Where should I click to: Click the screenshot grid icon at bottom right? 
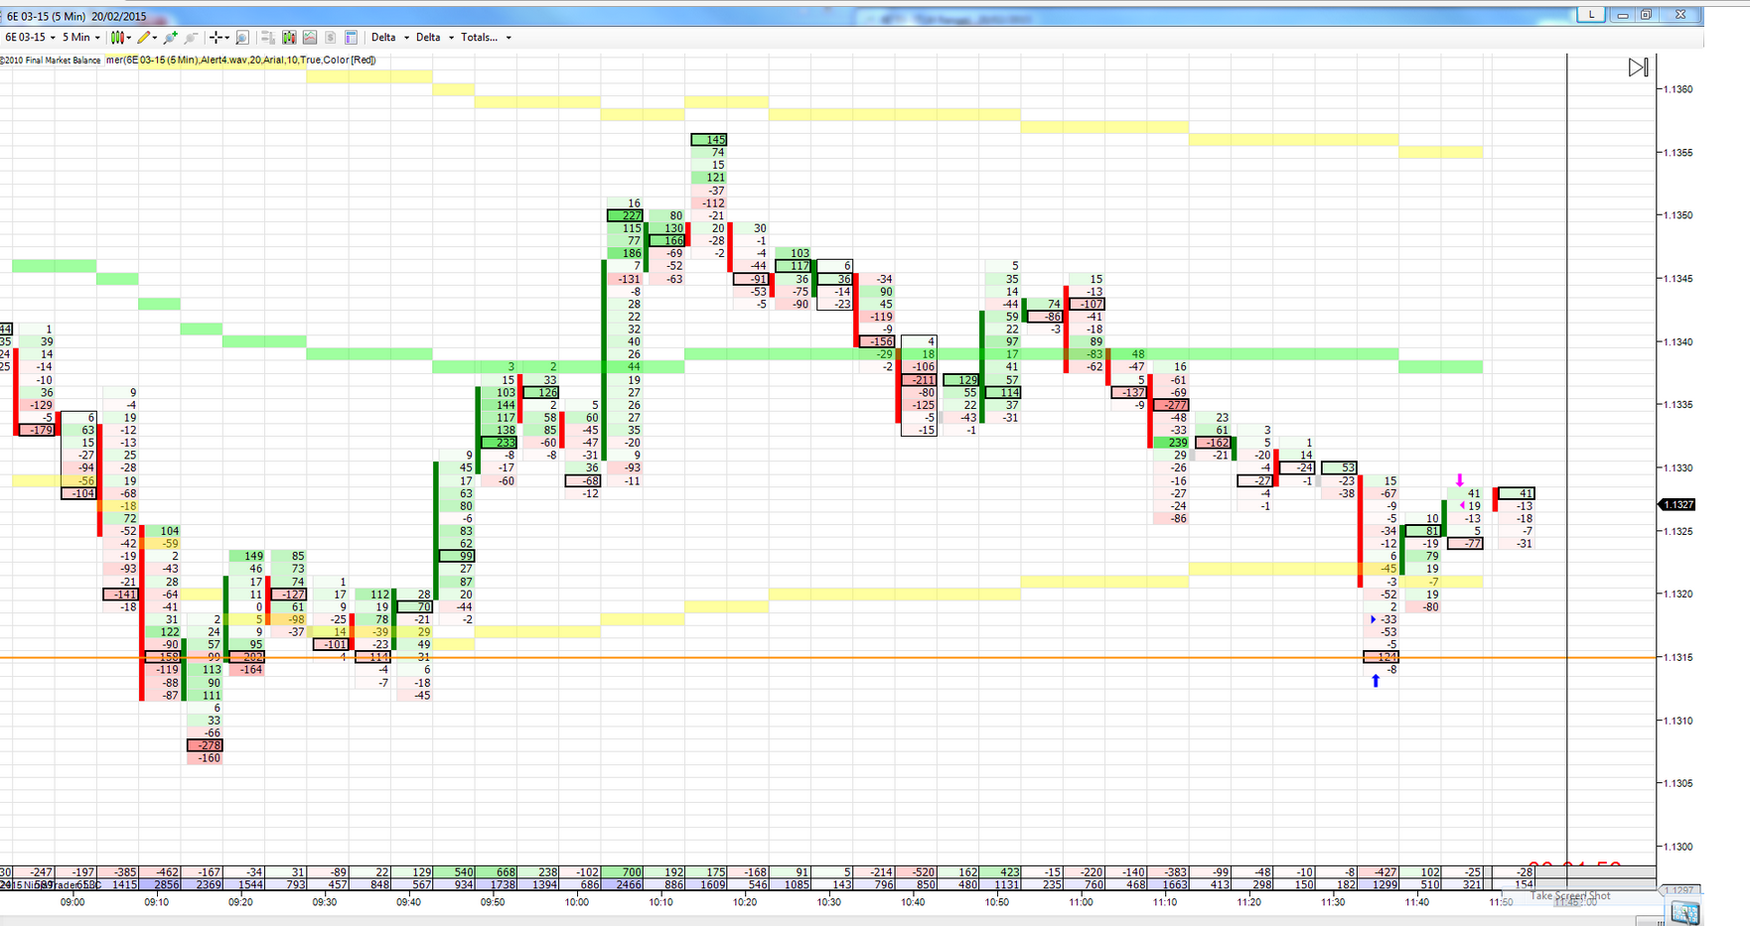click(1685, 912)
